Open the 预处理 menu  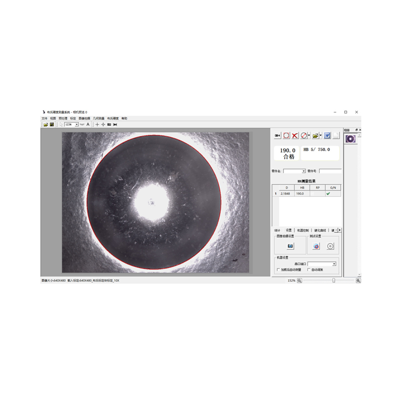(63, 119)
